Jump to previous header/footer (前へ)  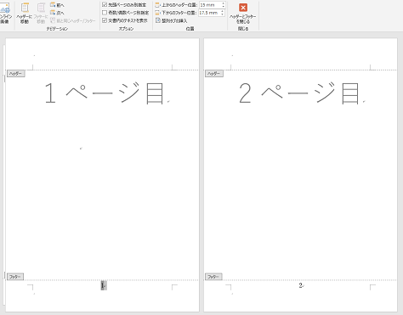click(57, 5)
